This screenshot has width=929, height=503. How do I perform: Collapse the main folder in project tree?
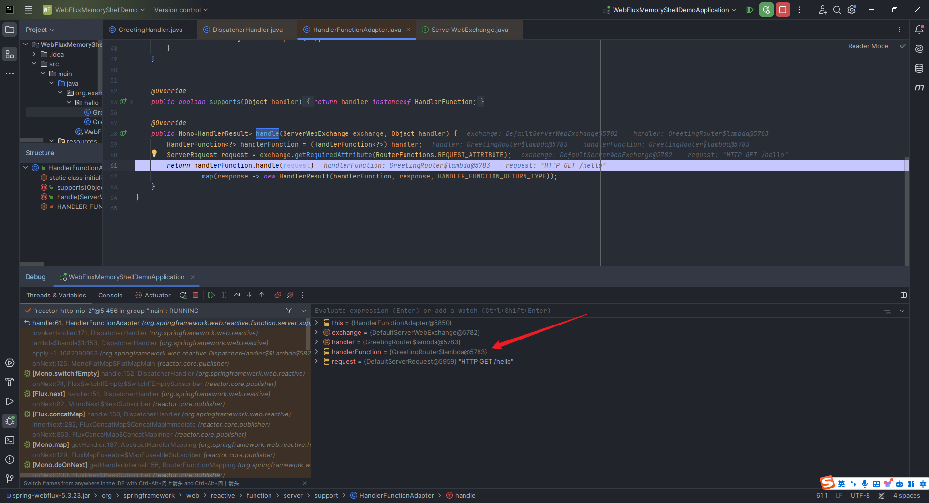43,74
